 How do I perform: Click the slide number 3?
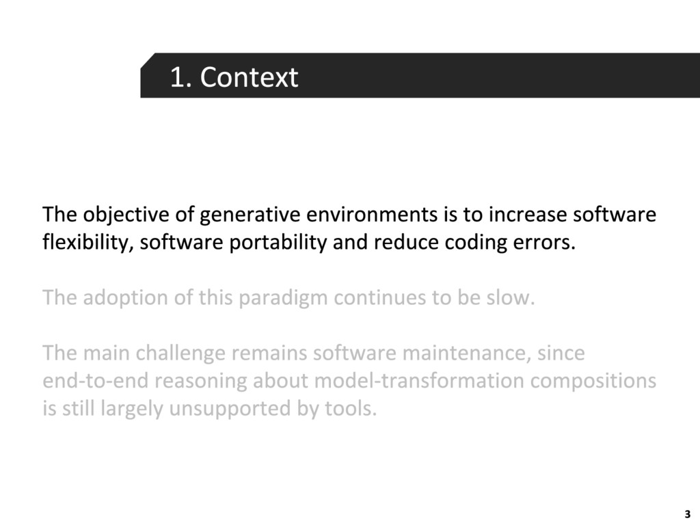click(x=688, y=514)
